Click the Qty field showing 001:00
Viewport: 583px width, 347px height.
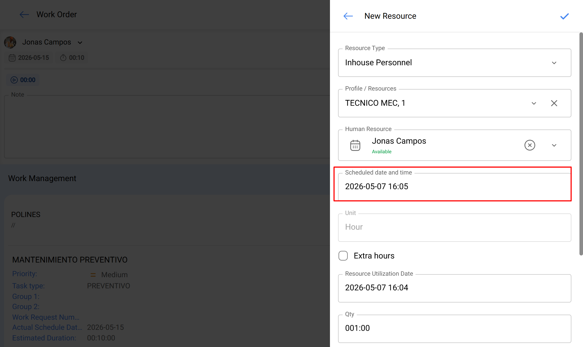454,329
